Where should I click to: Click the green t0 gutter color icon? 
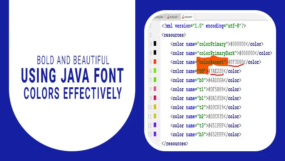click(155, 71)
